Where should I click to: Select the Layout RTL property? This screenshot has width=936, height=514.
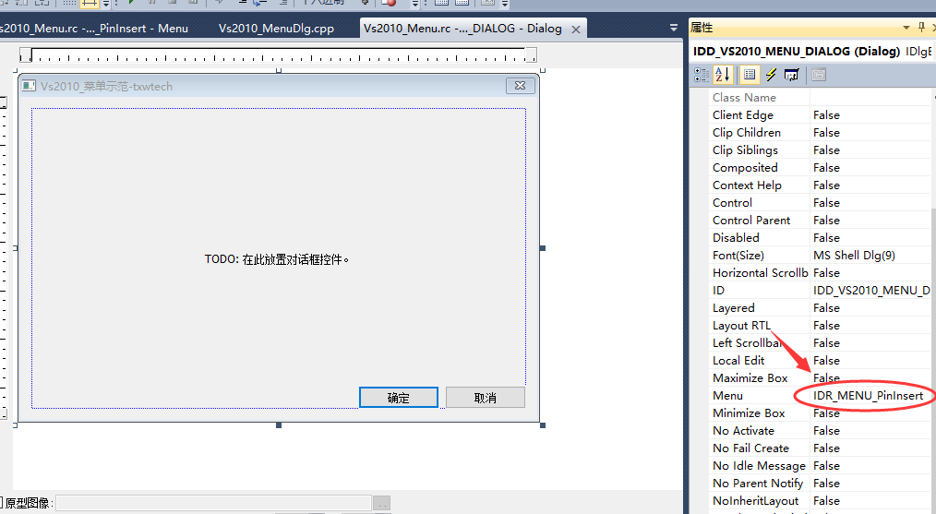coord(741,326)
